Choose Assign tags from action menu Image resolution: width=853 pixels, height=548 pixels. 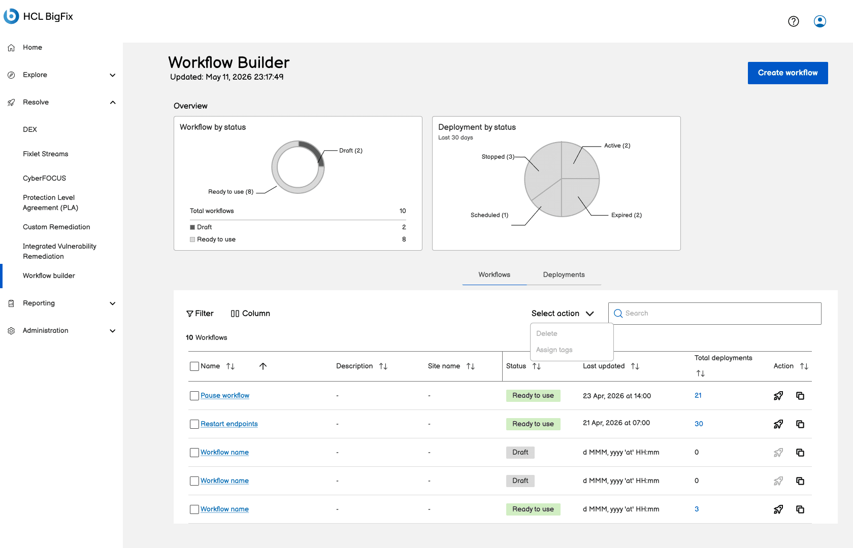click(554, 350)
